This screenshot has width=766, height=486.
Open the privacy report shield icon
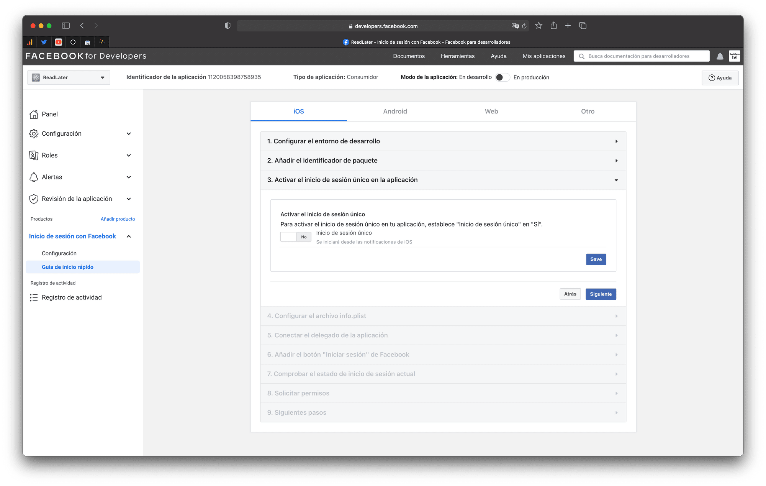228,26
